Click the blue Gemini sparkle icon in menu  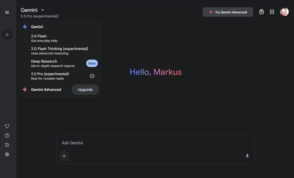tap(25, 27)
